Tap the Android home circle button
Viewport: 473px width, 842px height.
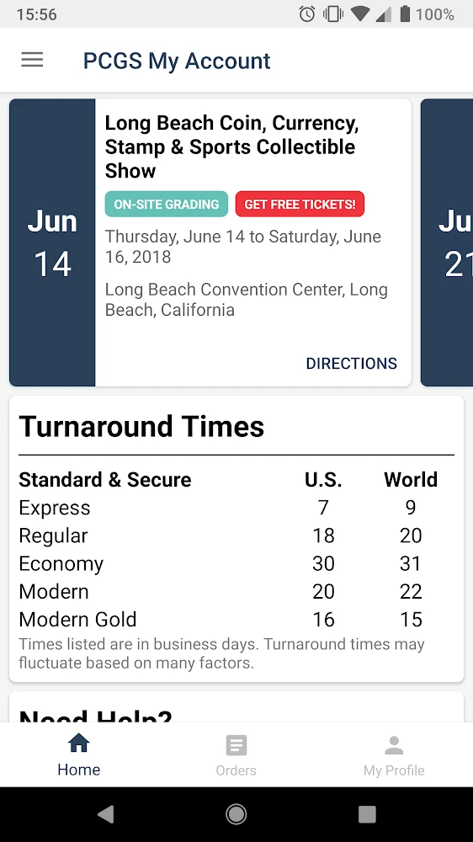[236, 814]
